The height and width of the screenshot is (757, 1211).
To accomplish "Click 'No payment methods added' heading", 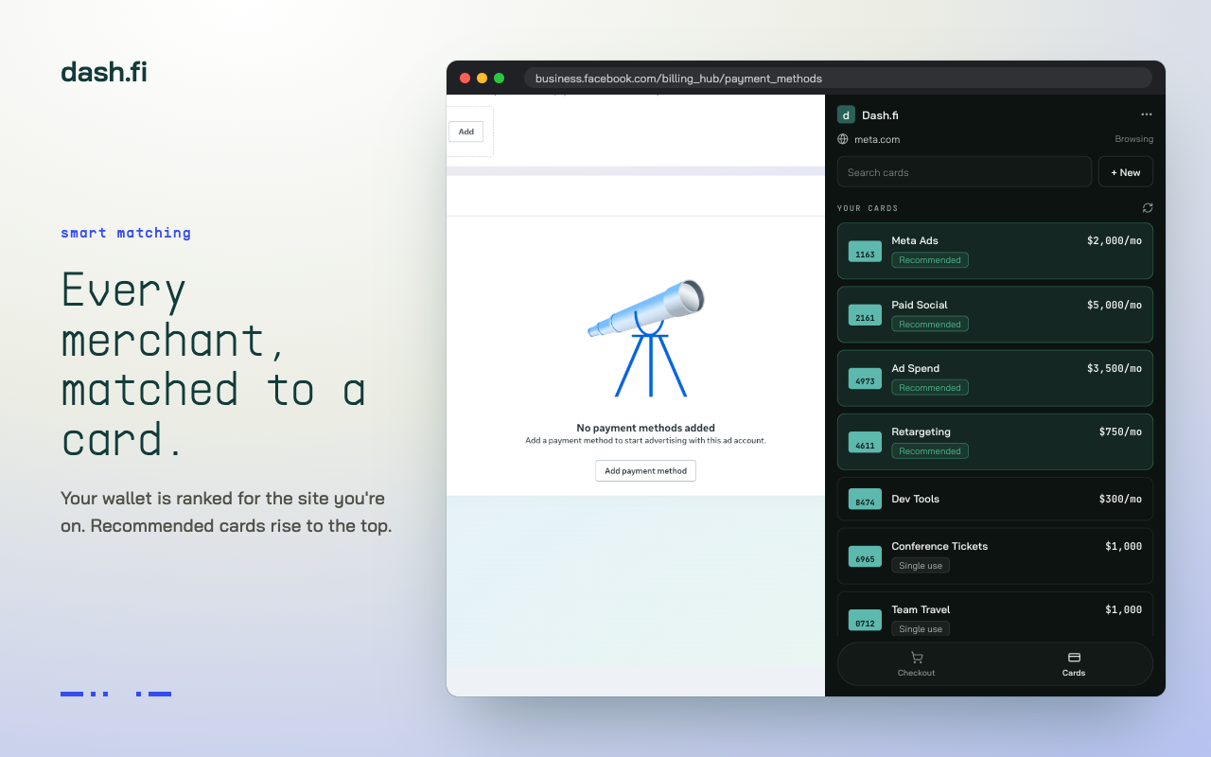I will pos(645,428).
